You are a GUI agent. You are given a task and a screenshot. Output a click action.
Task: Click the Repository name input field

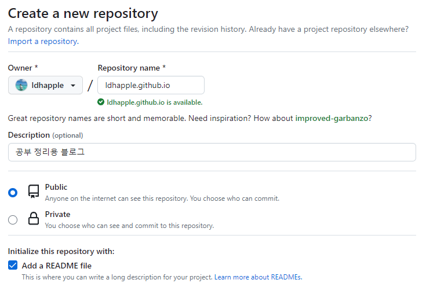tap(151, 85)
